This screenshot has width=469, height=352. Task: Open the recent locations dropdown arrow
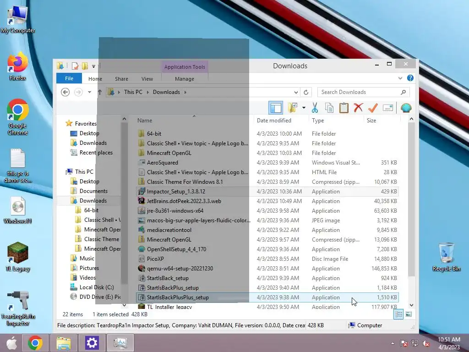(x=89, y=92)
